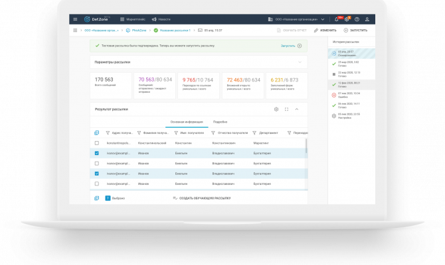The height and width of the screenshot is (265, 445).
Task: Click the apps grid icon in breadcrumb
Action: point(75,30)
